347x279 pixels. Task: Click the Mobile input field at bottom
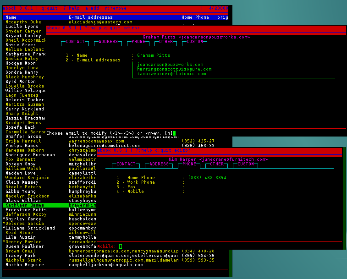click(x=121, y=246)
